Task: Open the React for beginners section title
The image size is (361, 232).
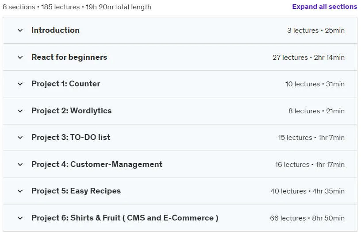Action: coord(69,57)
